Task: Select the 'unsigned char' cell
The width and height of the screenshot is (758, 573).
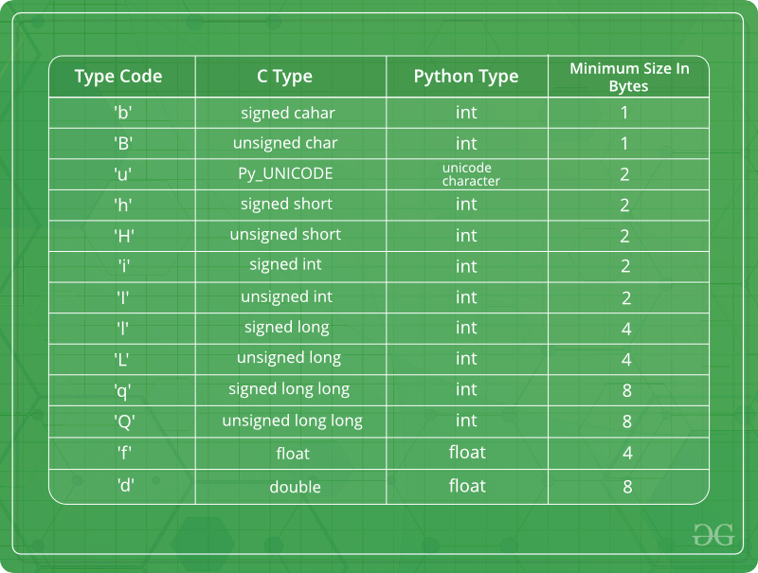Action: (285, 143)
